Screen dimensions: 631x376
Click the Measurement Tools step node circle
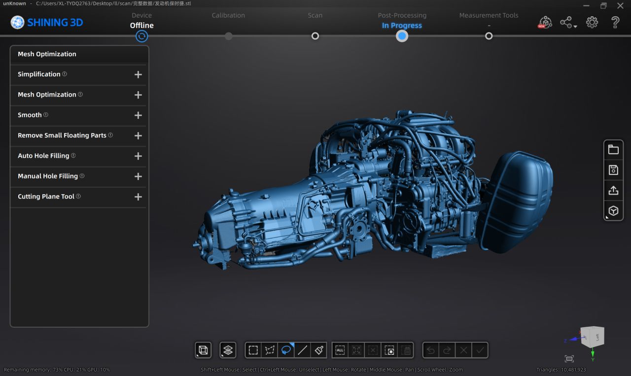pos(489,36)
